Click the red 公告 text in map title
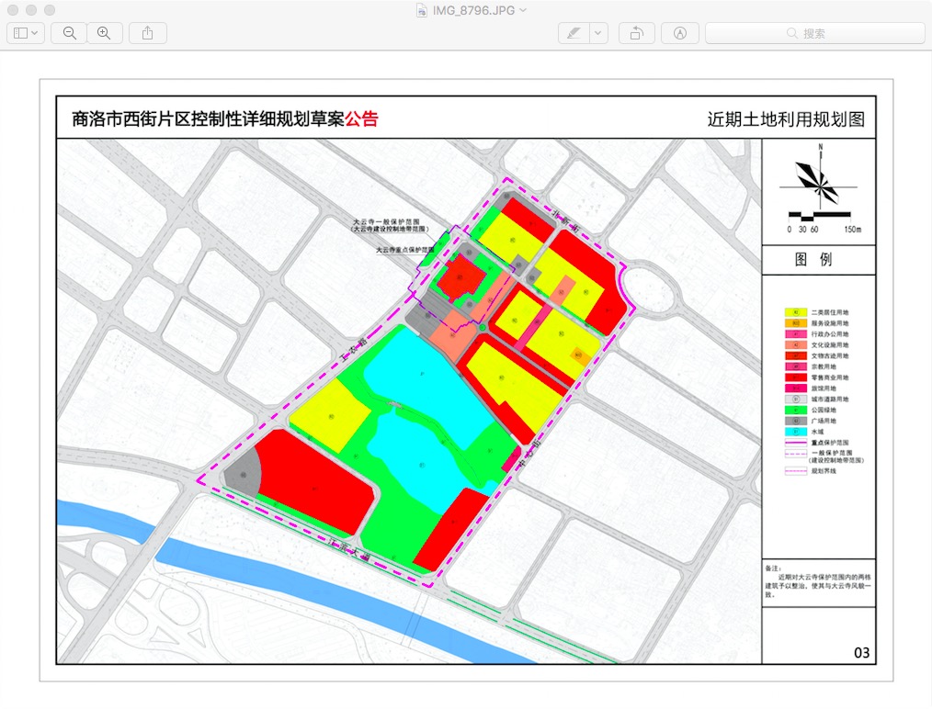The image size is (932, 709). pos(361,119)
